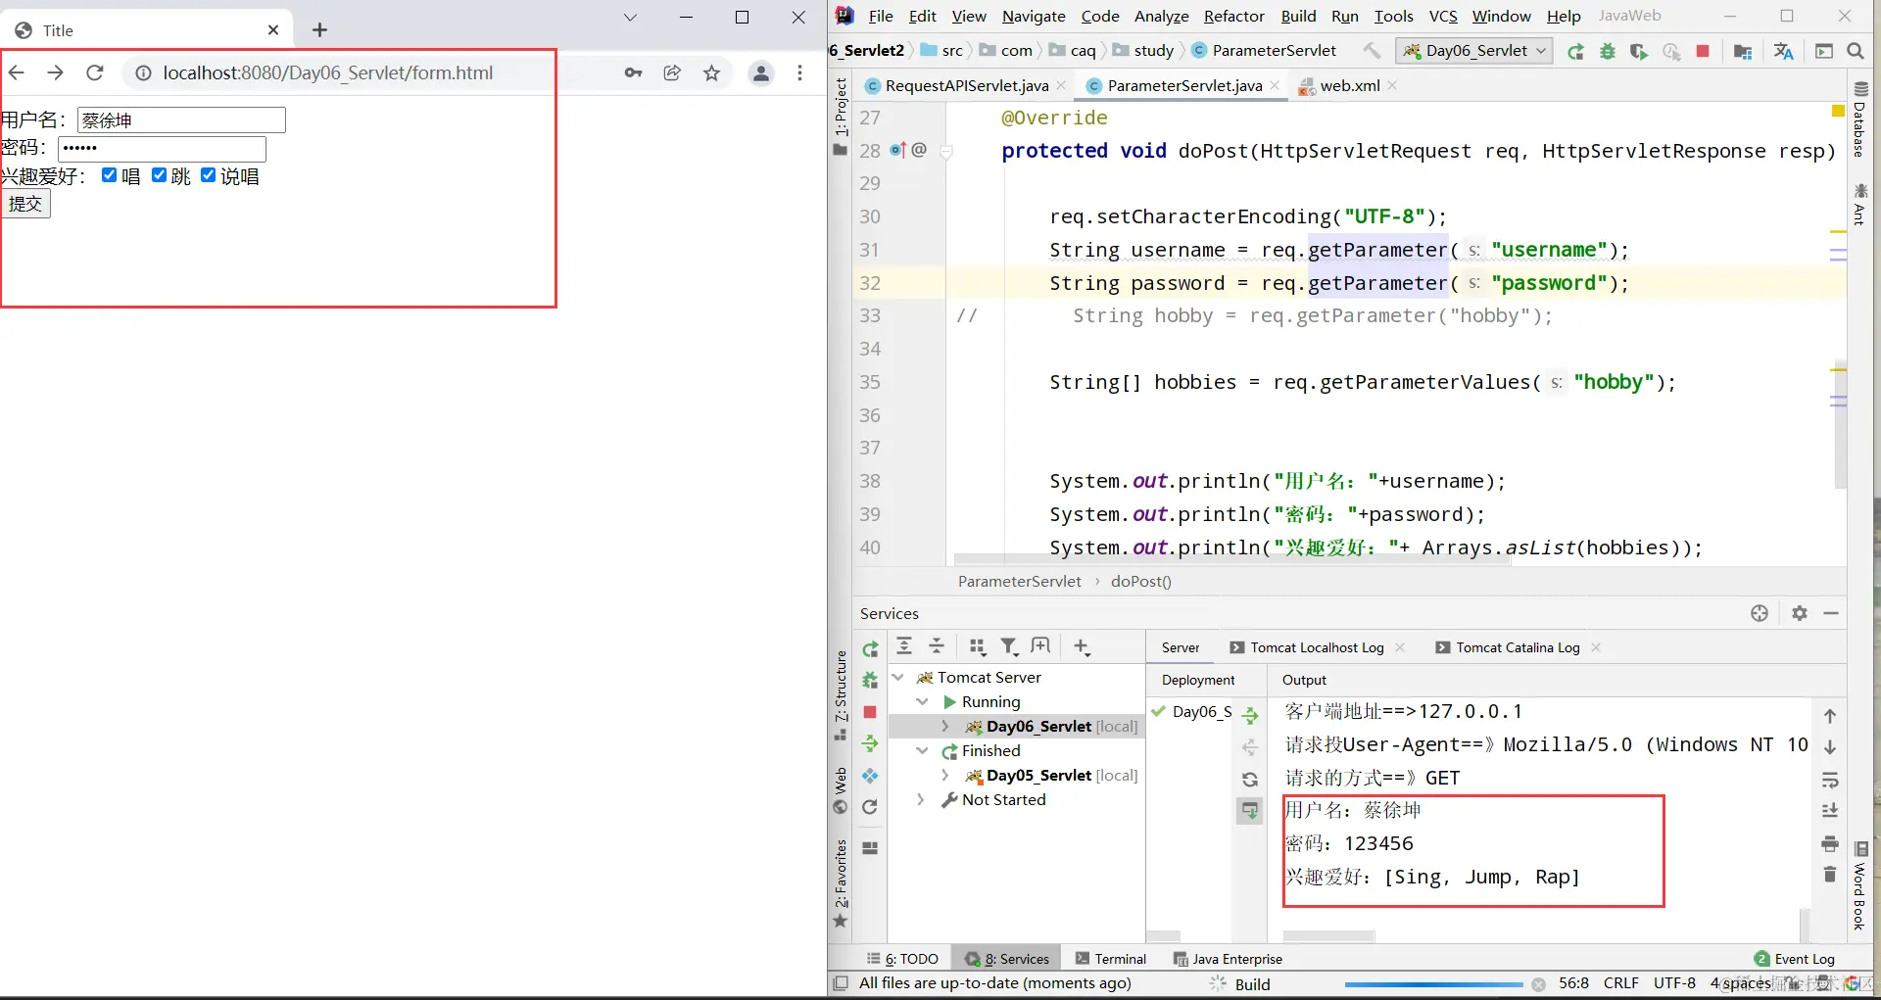
Task: Click the blue Update Application icon in Services
Action: (870, 776)
